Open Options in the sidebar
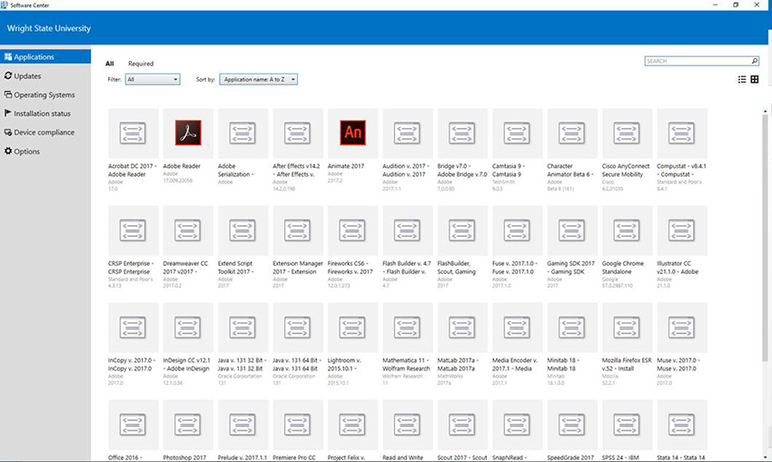The image size is (772, 462). (45, 151)
